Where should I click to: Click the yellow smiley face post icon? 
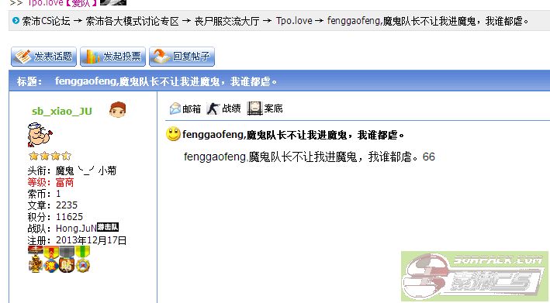pyautogui.click(x=173, y=134)
